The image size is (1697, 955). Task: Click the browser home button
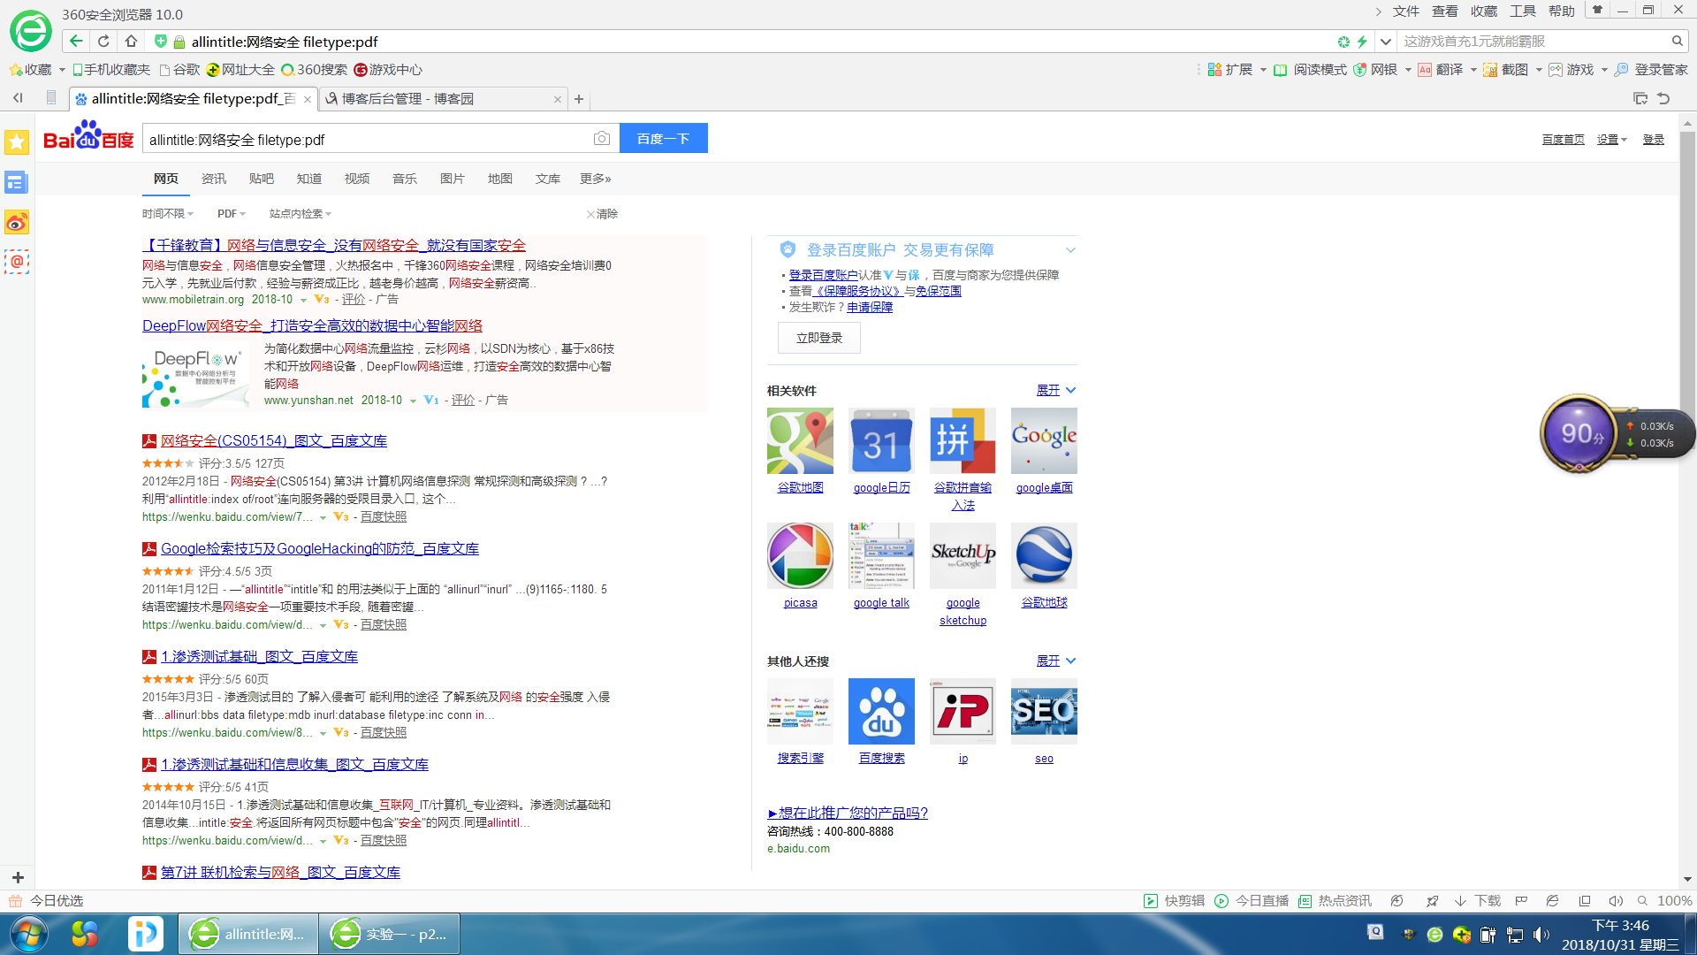click(x=131, y=41)
